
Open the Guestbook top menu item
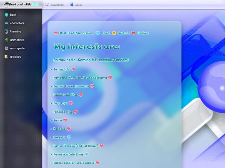pyautogui.click(x=57, y=5)
